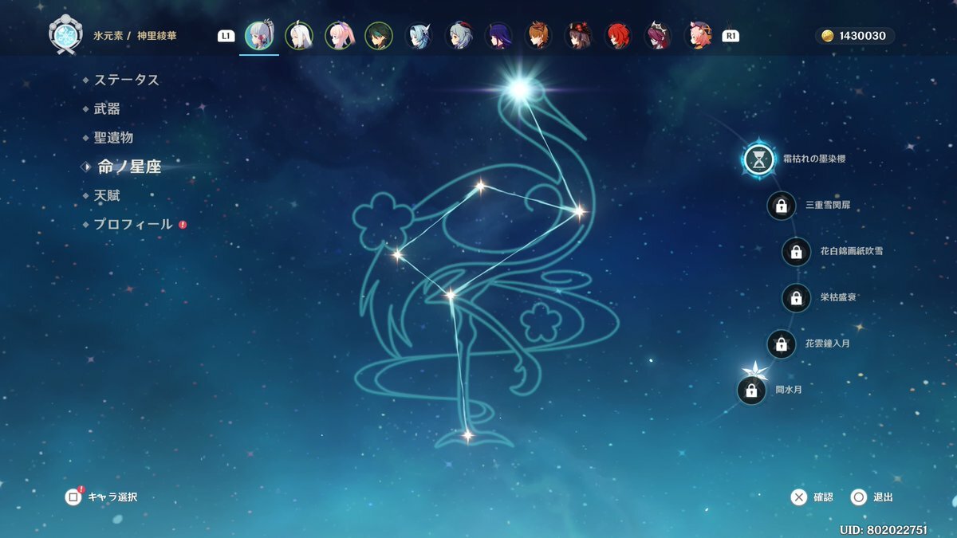Open locked constellation icon for 三重雪関扉
This screenshot has width=957, height=538.
click(782, 206)
